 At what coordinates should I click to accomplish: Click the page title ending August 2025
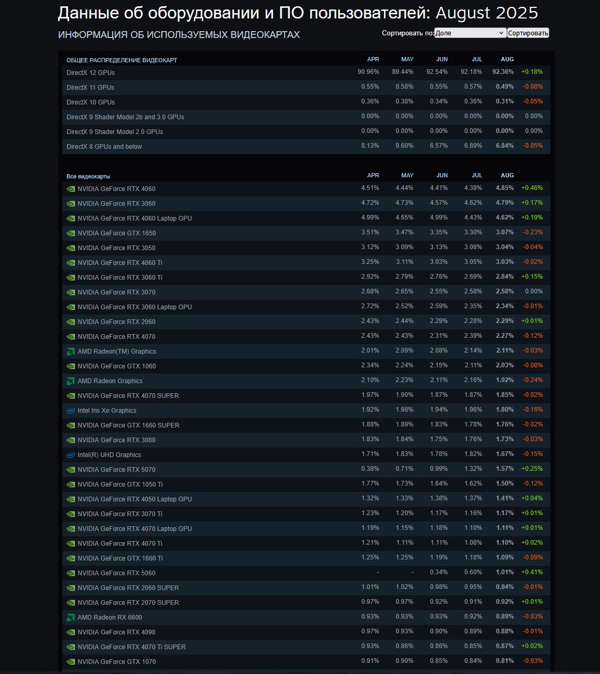tap(298, 13)
